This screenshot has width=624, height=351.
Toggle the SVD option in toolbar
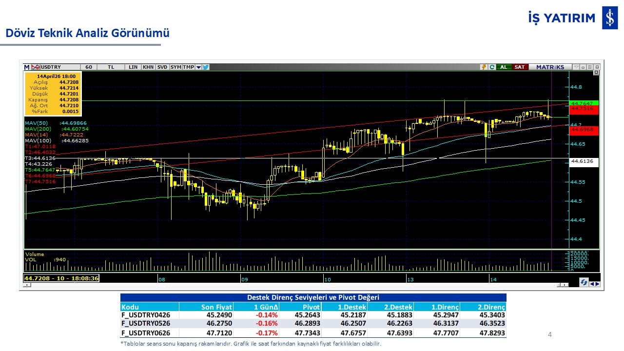(x=162, y=67)
